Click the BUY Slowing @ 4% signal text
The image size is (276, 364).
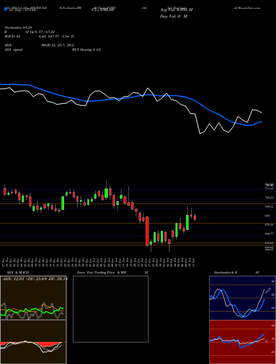(x=87, y=50)
